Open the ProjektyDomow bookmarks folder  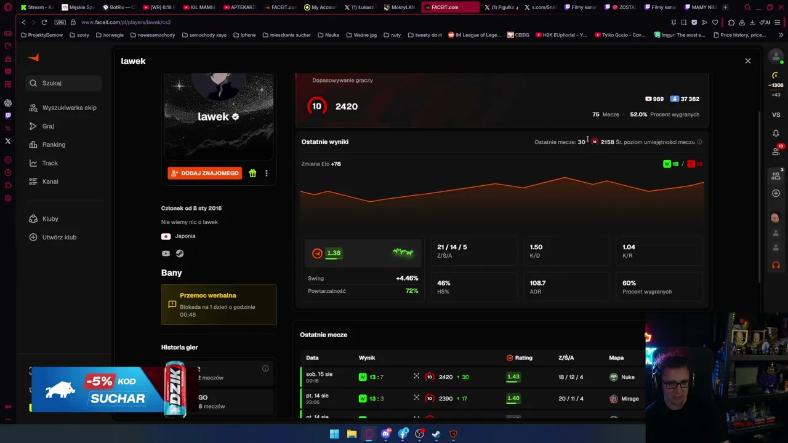(41, 35)
